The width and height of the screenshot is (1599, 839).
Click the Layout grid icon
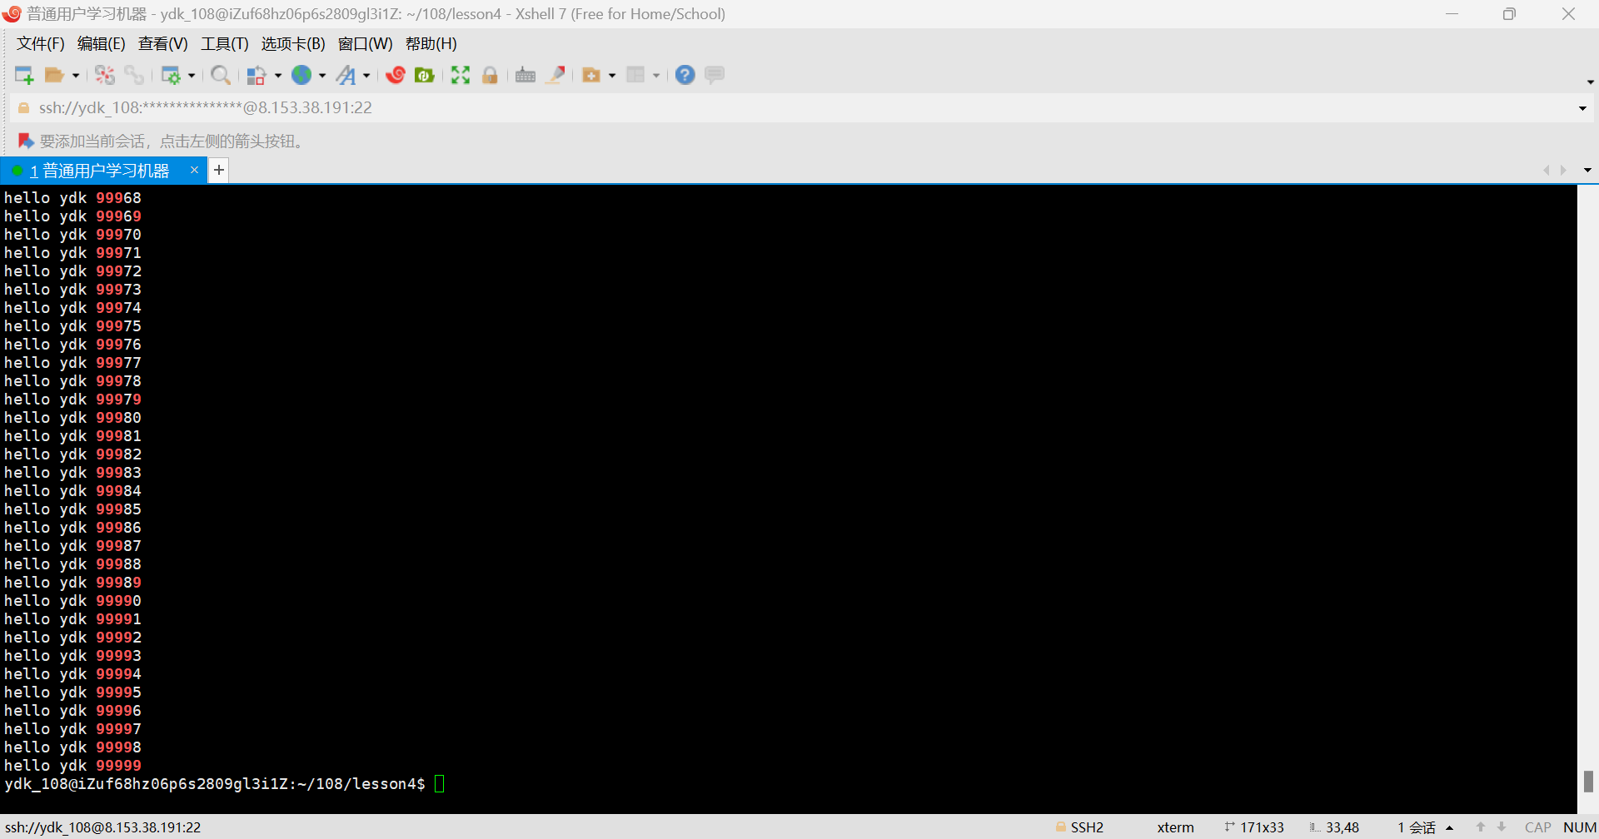pyautogui.click(x=635, y=76)
